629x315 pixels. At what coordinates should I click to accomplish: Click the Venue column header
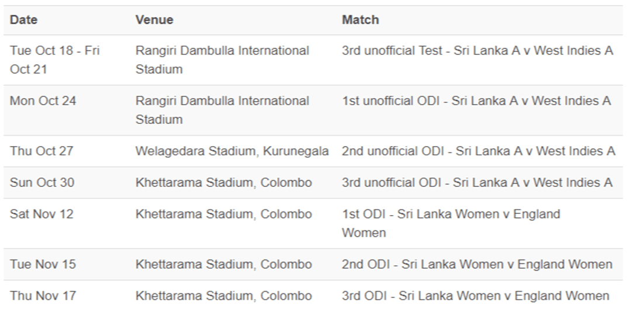click(x=154, y=20)
